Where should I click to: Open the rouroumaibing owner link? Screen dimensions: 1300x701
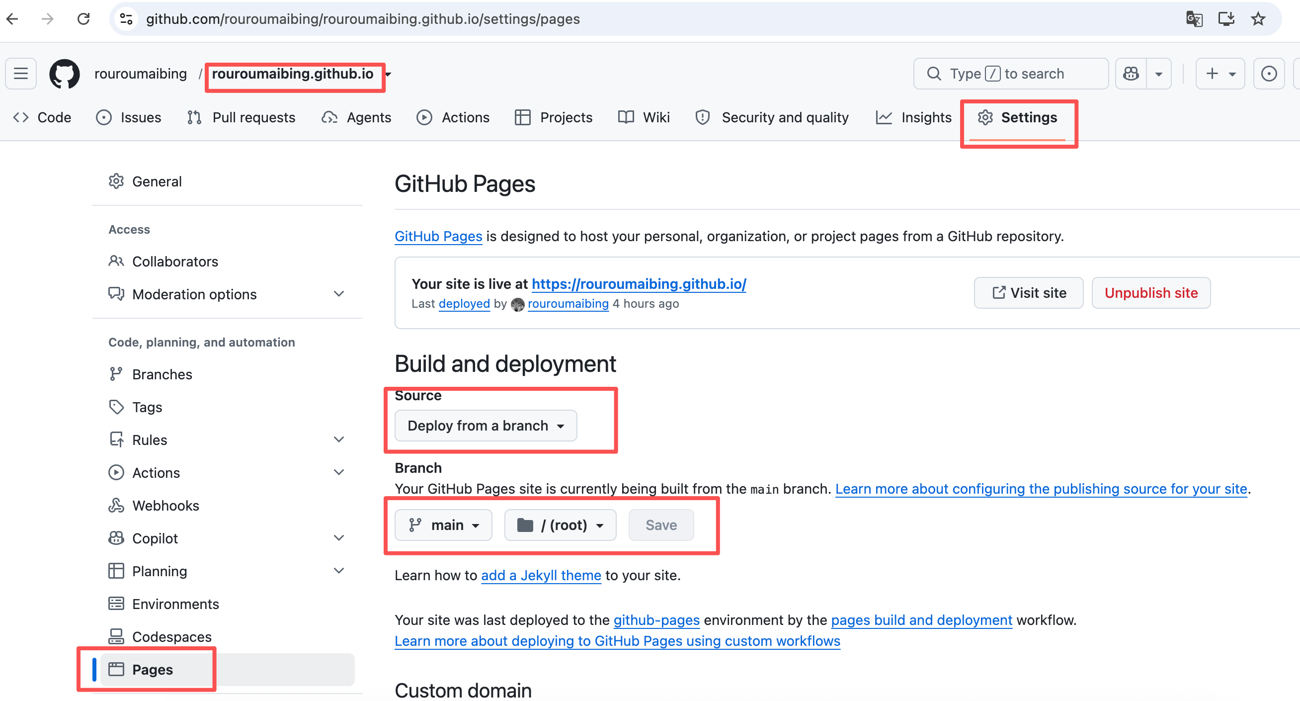pyautogui.click(x=140, y=74)
